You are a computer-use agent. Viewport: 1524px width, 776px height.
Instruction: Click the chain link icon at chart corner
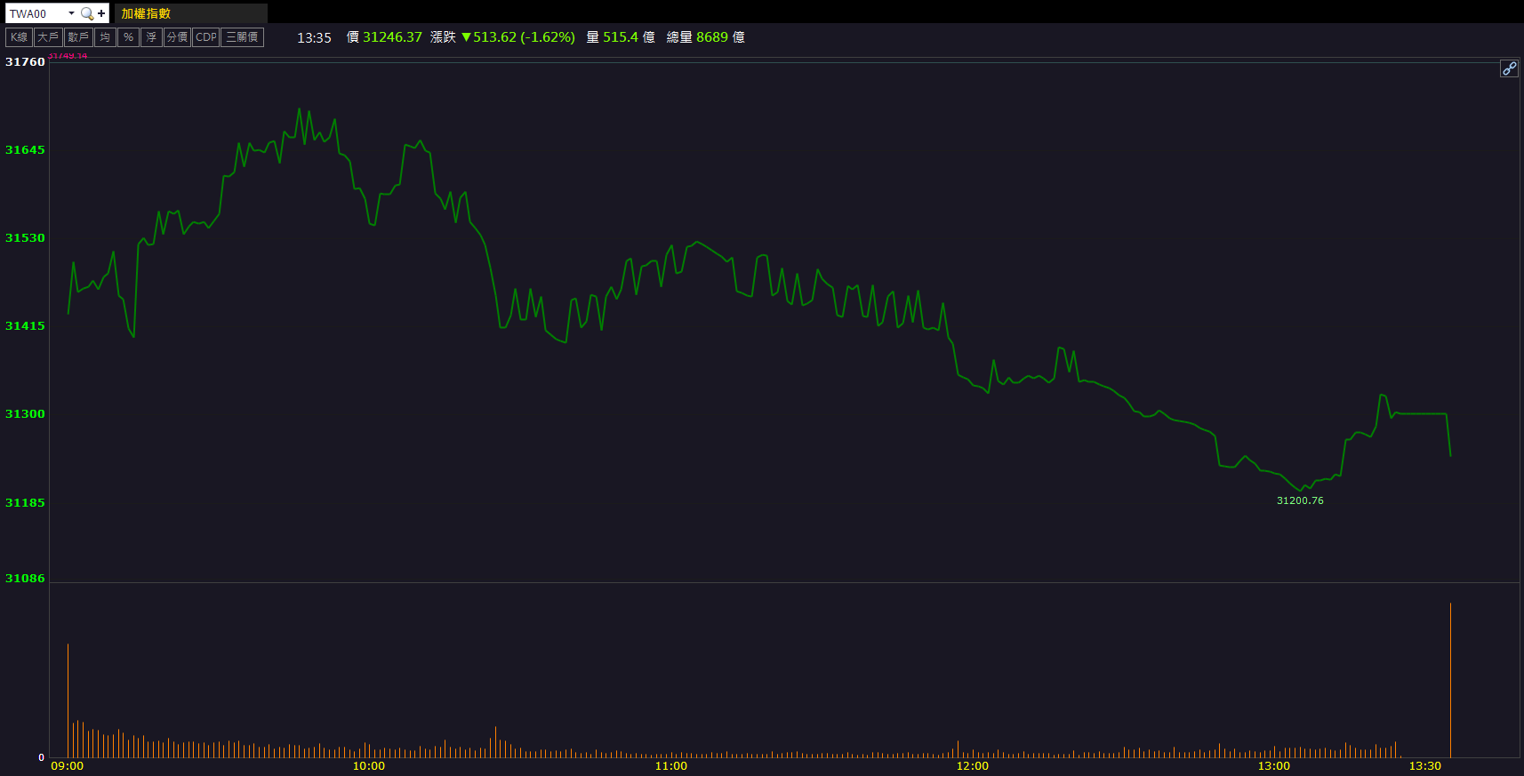tap(1509, 68)
